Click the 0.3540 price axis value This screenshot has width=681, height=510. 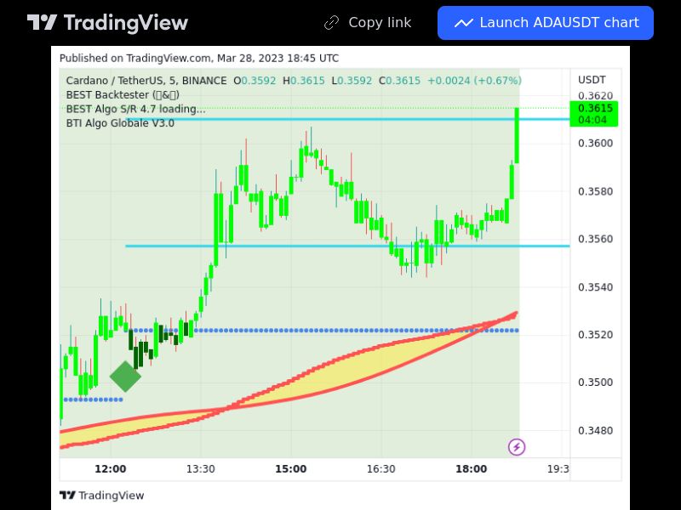point(595,287)
